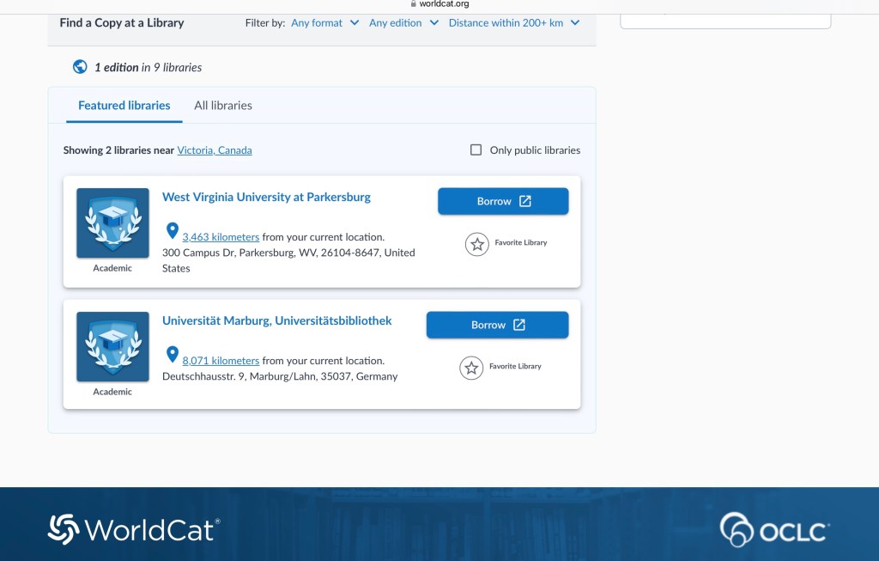Click the OCLC logo in the footer

pos(772,531)
